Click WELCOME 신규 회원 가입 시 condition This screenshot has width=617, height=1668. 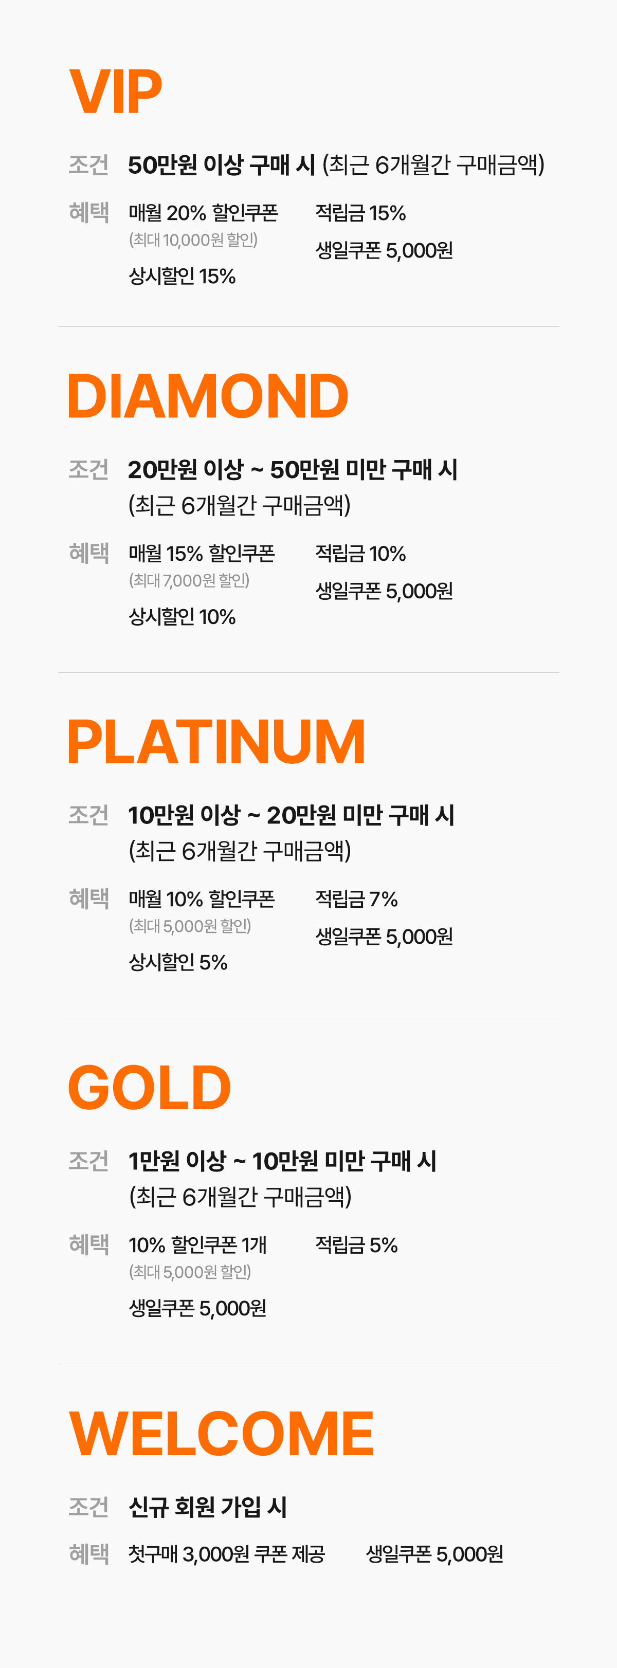[207, 1508]
